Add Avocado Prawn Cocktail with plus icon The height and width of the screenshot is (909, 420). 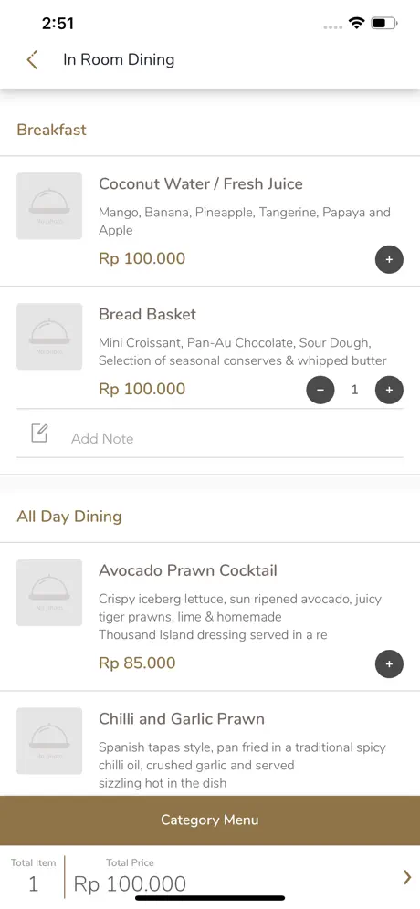point(389,663)
